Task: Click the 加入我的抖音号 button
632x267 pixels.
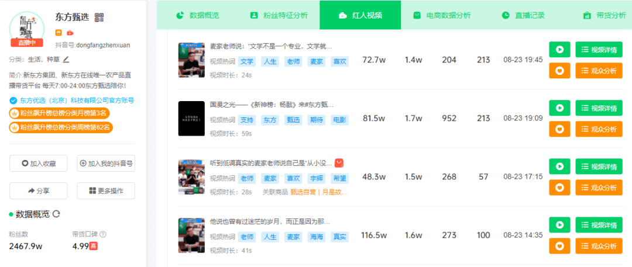Action: [x=106, y=164]
